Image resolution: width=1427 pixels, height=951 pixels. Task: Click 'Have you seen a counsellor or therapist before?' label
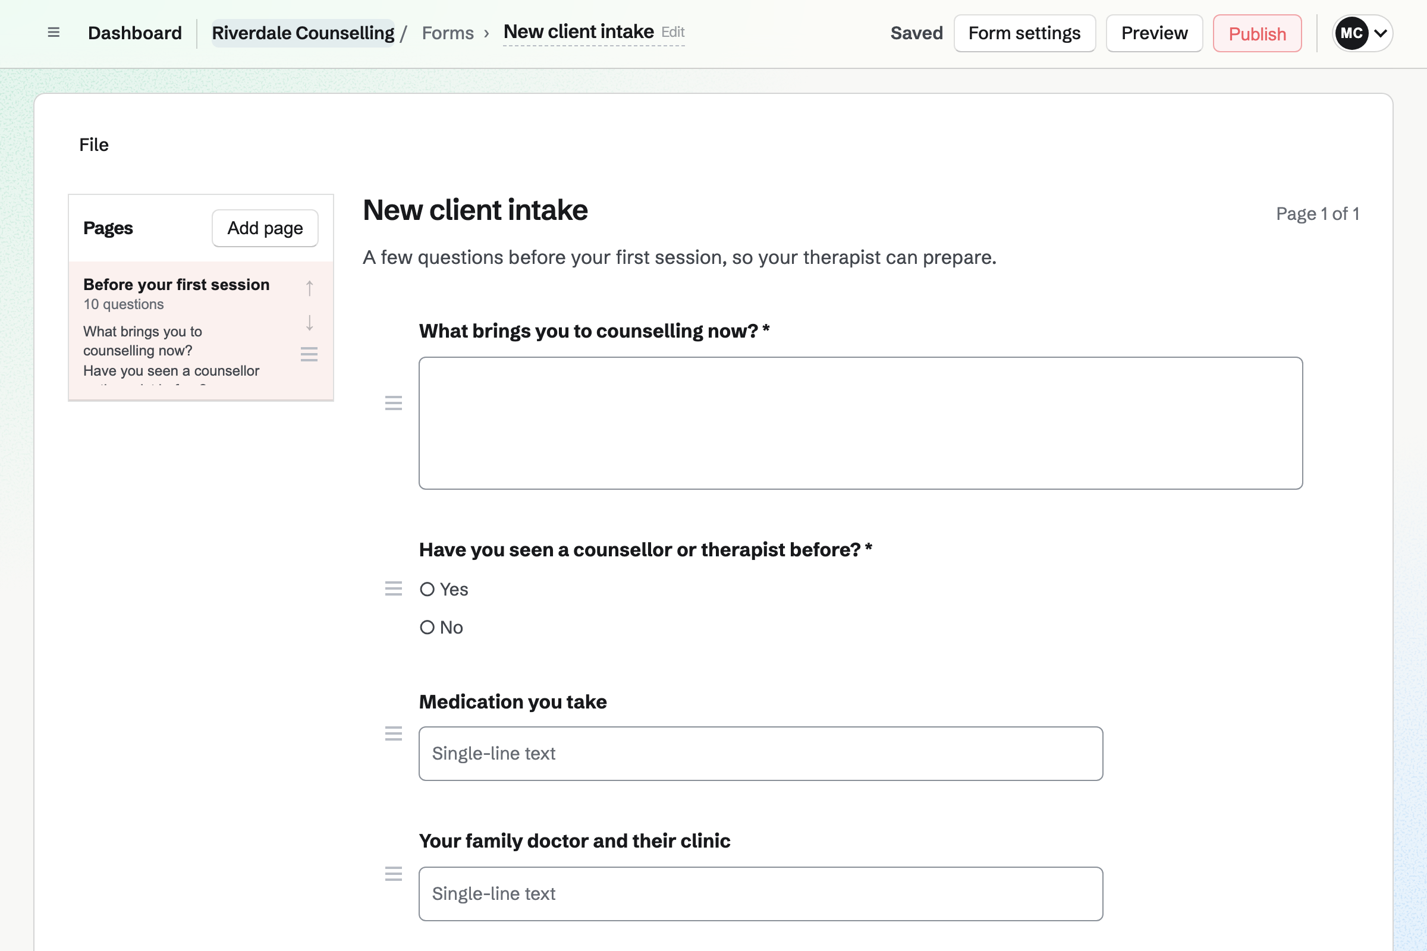[x=646, y=549]
